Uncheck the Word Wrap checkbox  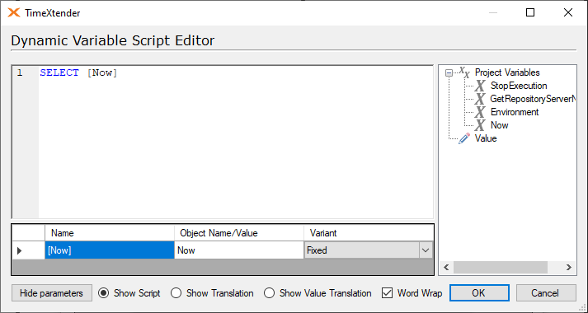click(387, 292)
